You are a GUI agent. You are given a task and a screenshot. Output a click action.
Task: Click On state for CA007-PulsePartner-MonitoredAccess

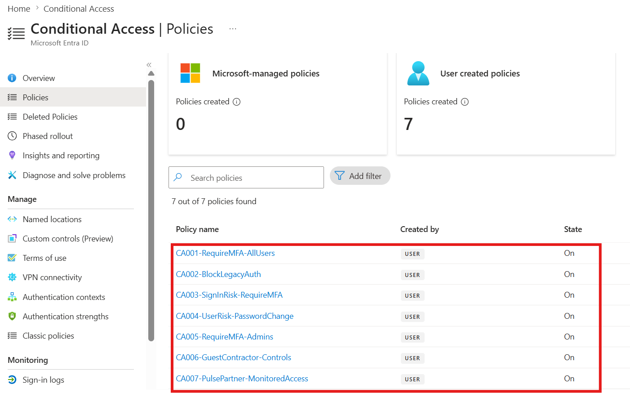point(569,379)
